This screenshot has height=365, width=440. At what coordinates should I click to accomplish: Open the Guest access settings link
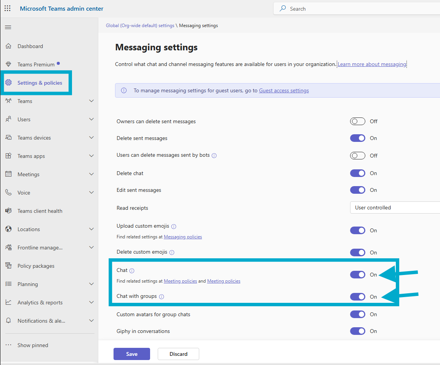tap(284, 90)
